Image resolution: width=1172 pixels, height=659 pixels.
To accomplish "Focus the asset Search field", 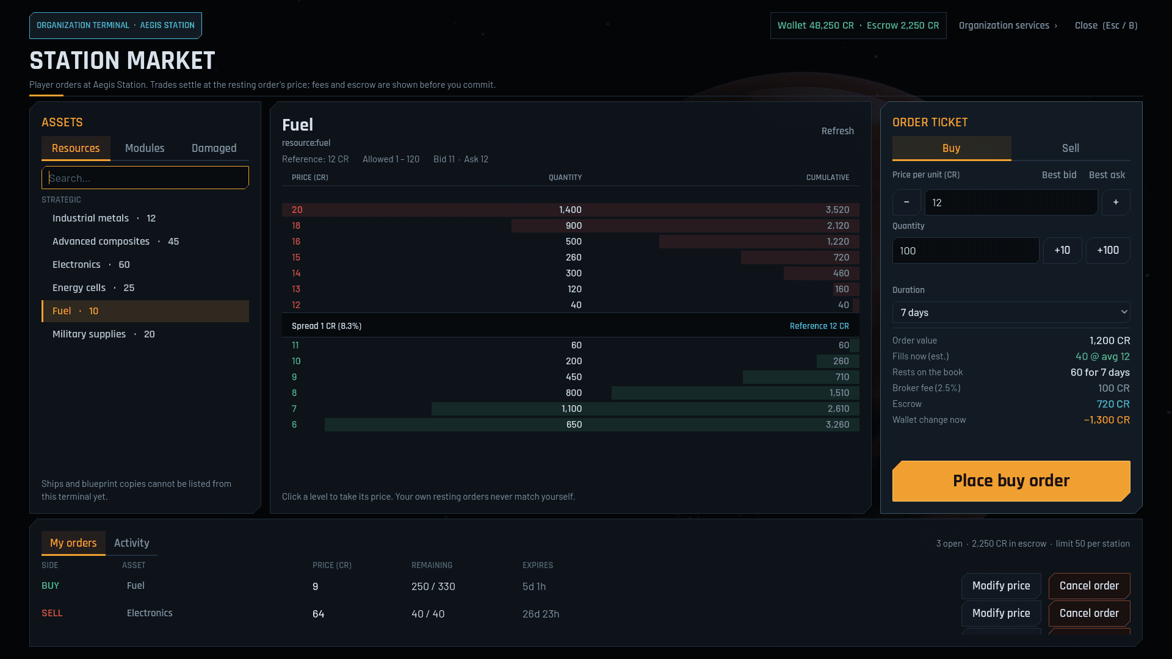I will pyautogui.click(x=145, y=178).
